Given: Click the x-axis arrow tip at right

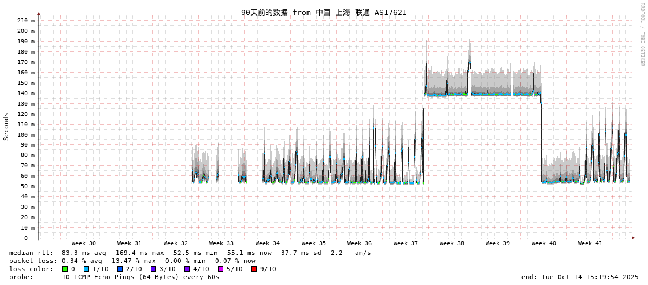Looking at the screenshot, I should [x=633, y=238].
